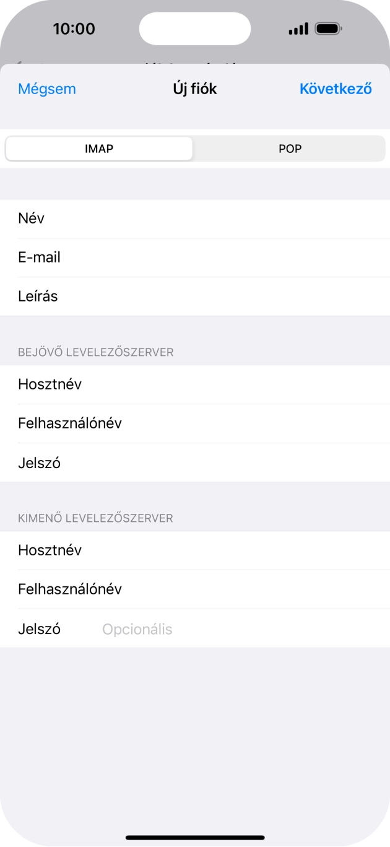
Task: Select the E-mail input field
Action: click(x=195, y=257)
